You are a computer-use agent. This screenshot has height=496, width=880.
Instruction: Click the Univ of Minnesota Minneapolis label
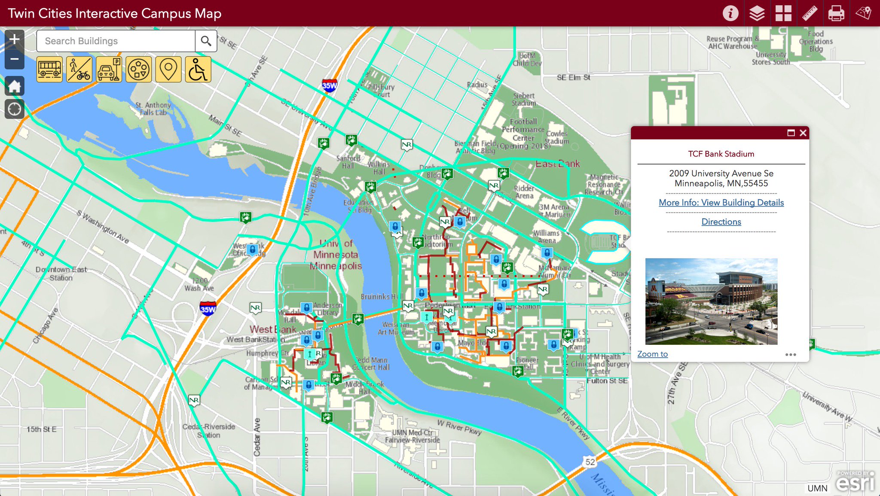[x=336, y=255]
